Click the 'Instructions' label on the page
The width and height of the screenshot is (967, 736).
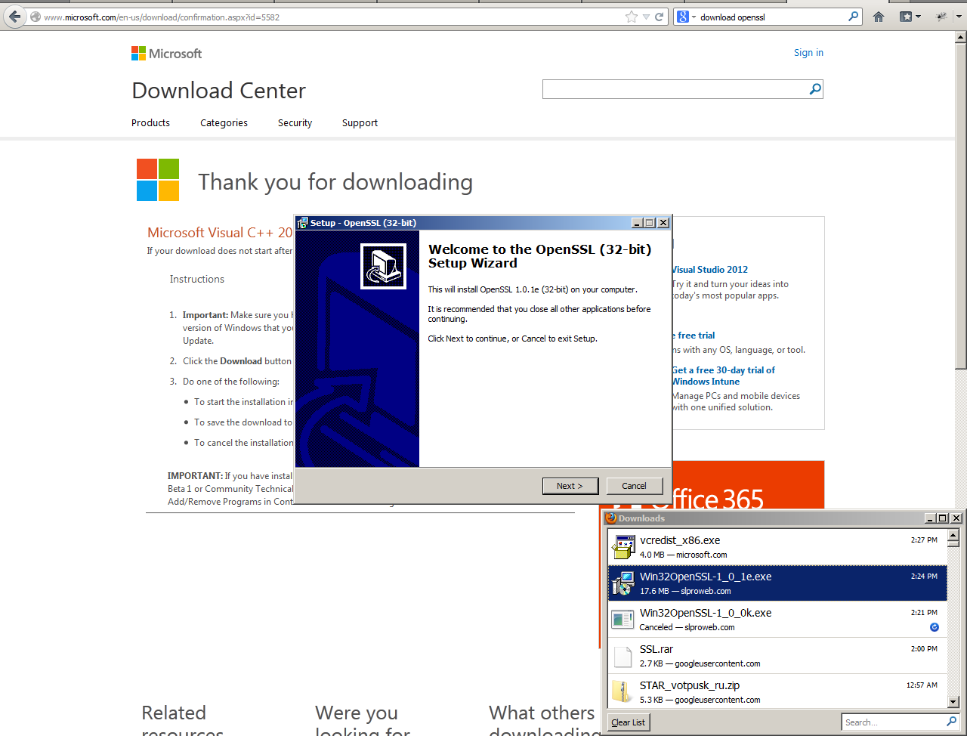click(197, 279)
